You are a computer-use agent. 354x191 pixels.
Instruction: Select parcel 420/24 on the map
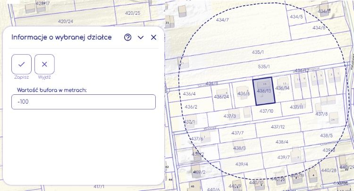pyautogui.click(x=65, y=21)
